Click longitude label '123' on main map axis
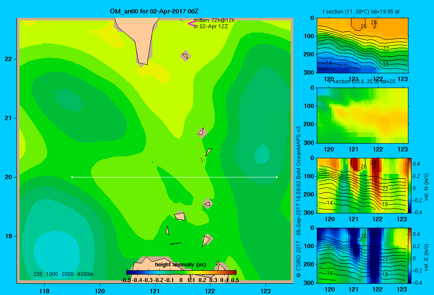The height and width of the screenshot is (295, 434). 266,291
